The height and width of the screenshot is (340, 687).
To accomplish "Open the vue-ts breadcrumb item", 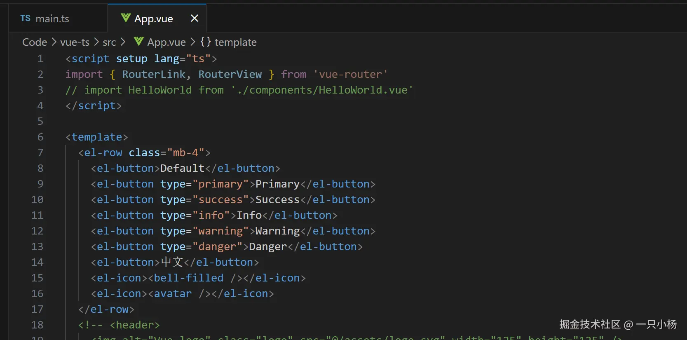I will (x=75, y=42).
